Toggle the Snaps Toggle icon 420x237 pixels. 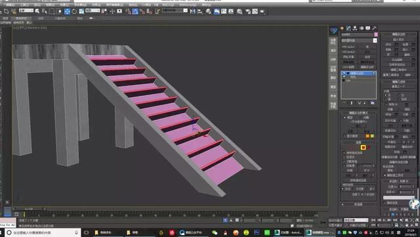(x=128, y=11)
